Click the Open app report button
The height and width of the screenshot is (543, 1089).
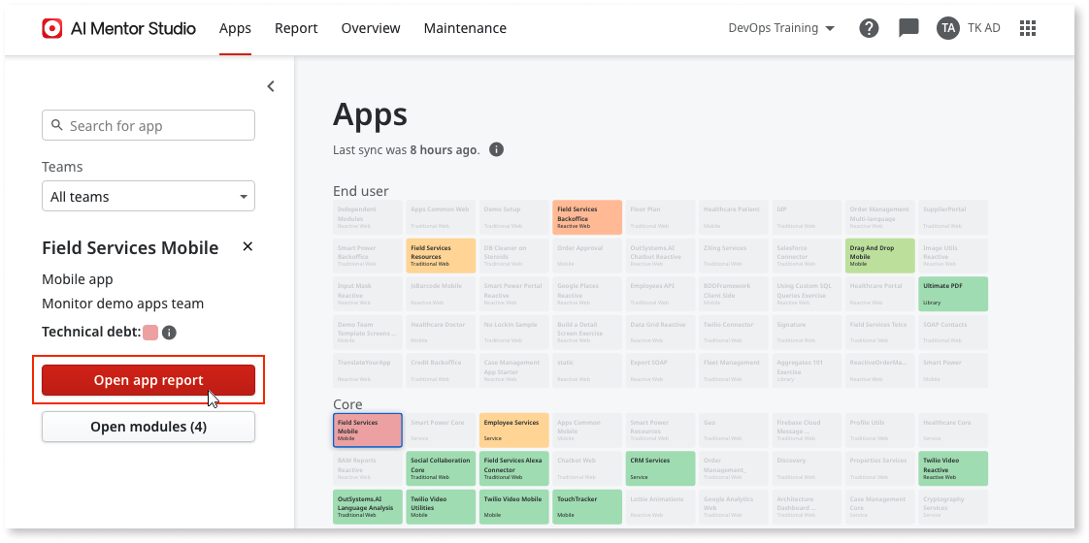[148, 380]
